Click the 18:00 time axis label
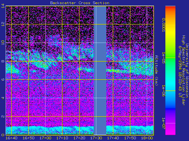Viewport: 189px width, 141px height. (x=147, y=138)
